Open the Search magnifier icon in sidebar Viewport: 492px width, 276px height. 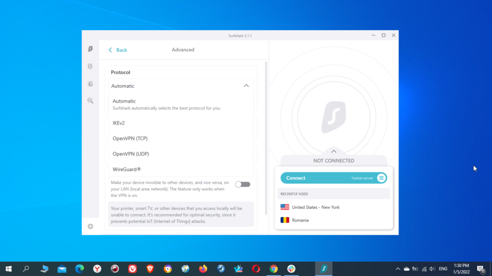90,101
